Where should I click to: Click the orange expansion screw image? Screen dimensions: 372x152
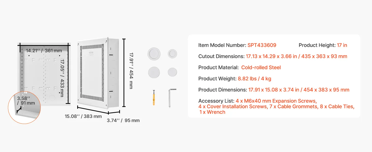click(154, 97)
